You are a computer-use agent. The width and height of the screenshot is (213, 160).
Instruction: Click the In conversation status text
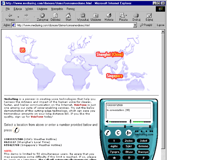click(118, 110)
